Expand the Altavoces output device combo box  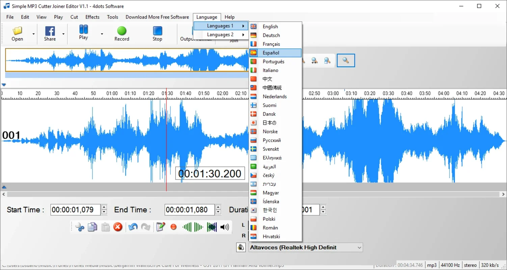pos(359,247)
